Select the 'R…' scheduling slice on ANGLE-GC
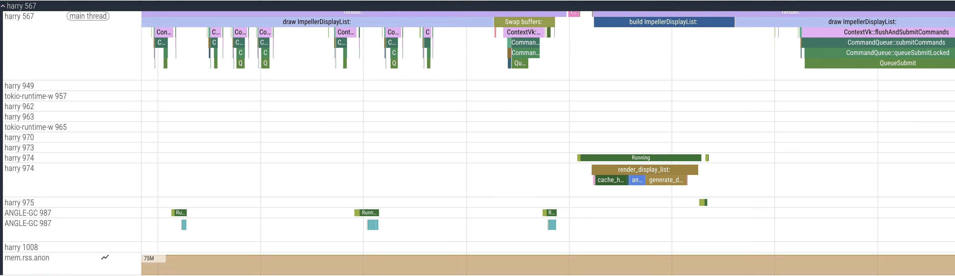The height and width of the screenshot is (276, 955). pyautogui.click(x=552, y=213)
